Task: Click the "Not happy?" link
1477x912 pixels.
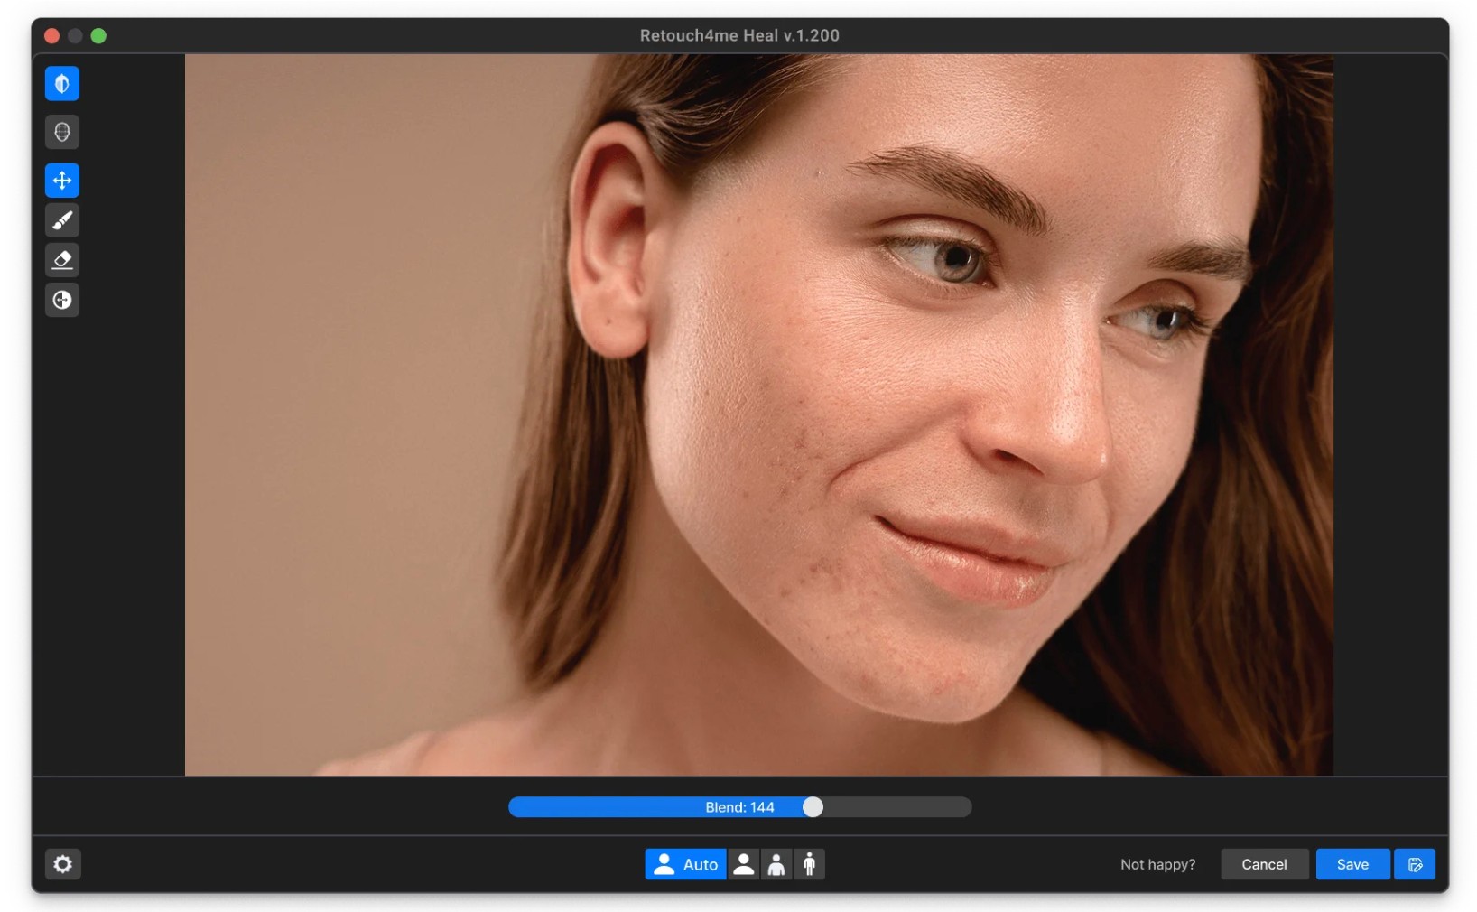Action: [x=1157, y=864]
